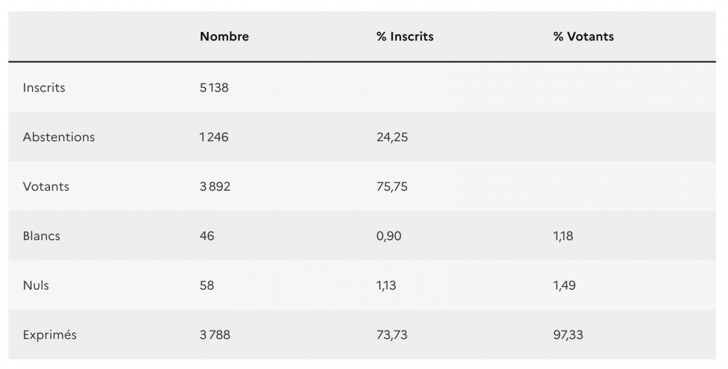Click the Abstentions count 1 246
The height and width of the screenshot is (369, 728).
214,137
